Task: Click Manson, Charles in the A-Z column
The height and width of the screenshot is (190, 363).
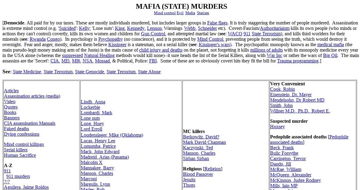Action: [x=97, y=173]
